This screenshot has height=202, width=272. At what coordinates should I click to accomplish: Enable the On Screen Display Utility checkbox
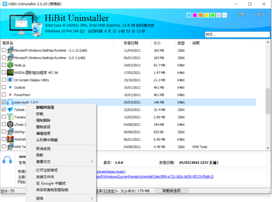(4, 80)
